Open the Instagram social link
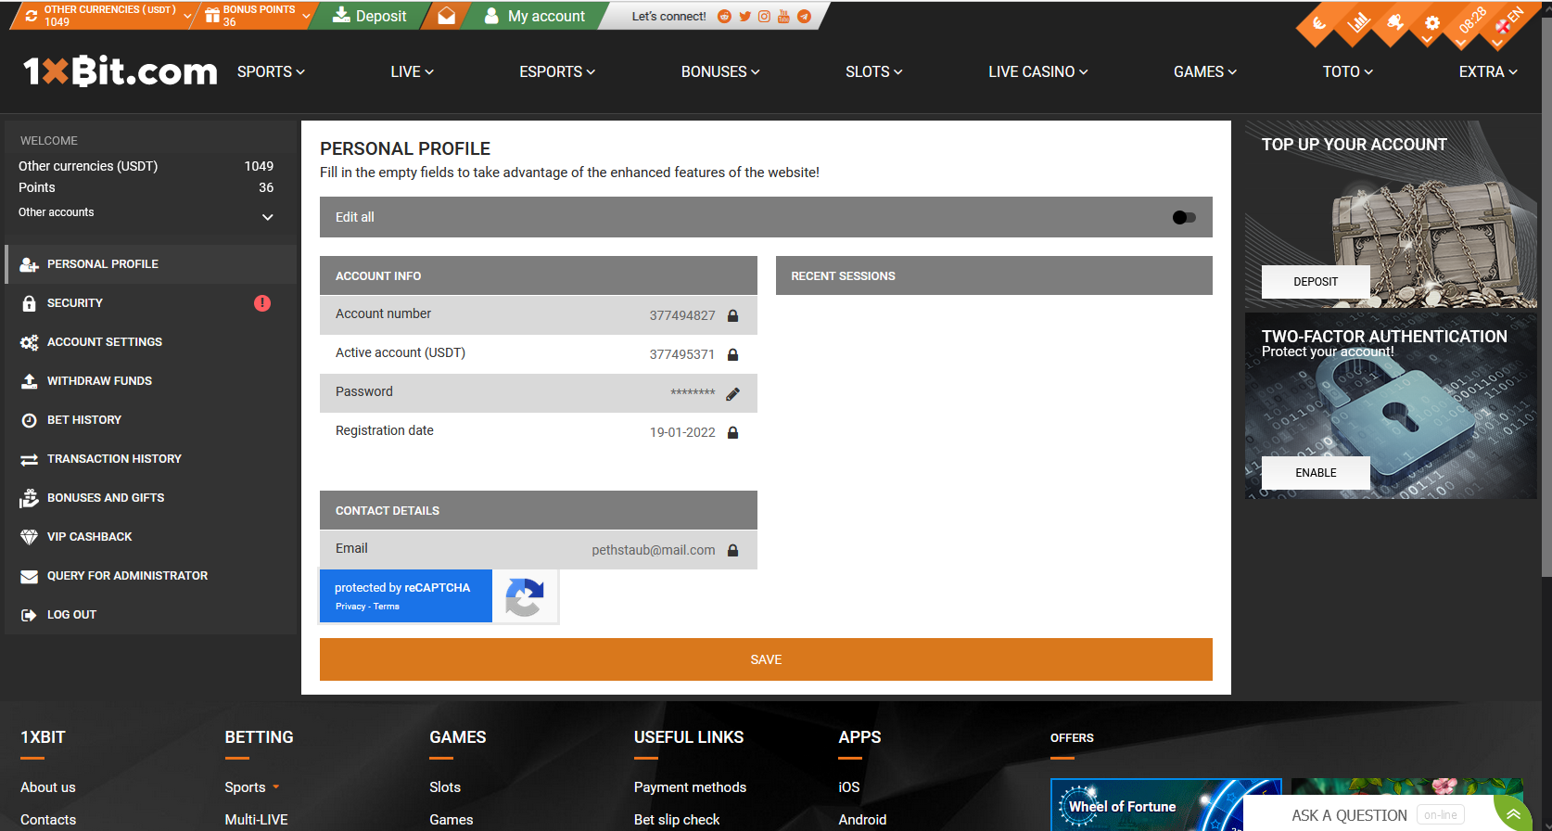The width and height of the screenshot is (1552, 831). click(x=764, y=17)
